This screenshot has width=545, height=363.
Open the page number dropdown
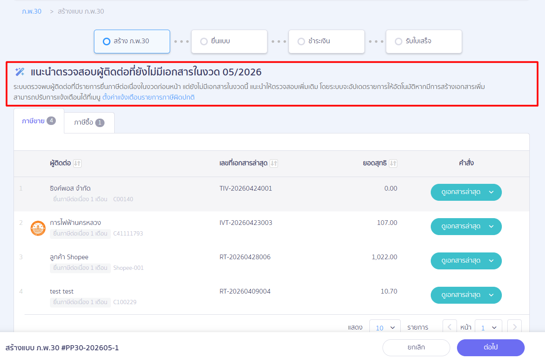488,327
